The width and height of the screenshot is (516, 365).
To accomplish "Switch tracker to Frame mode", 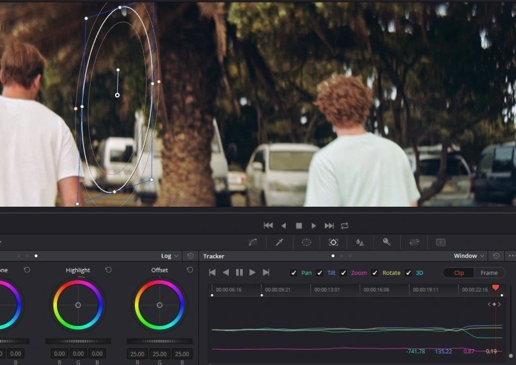I will coord(489,273).
